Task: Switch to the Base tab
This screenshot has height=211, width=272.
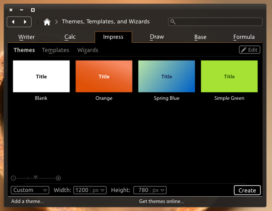Action: 200,37
